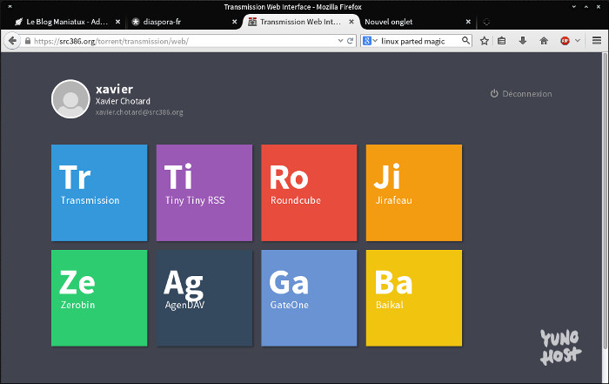Open the Jirafeau tile
This screenshot has height=384, width=609.
[414, 192]
